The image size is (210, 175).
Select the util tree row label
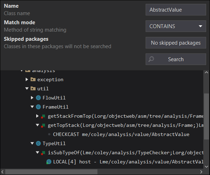pos(43,89)
